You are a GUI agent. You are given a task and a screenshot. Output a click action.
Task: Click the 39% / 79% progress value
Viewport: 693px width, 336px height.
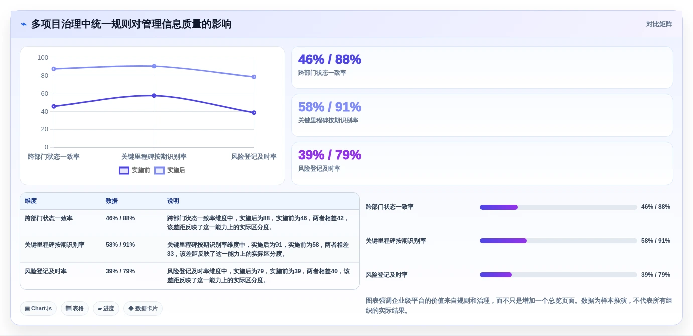[x=656, y=275]
